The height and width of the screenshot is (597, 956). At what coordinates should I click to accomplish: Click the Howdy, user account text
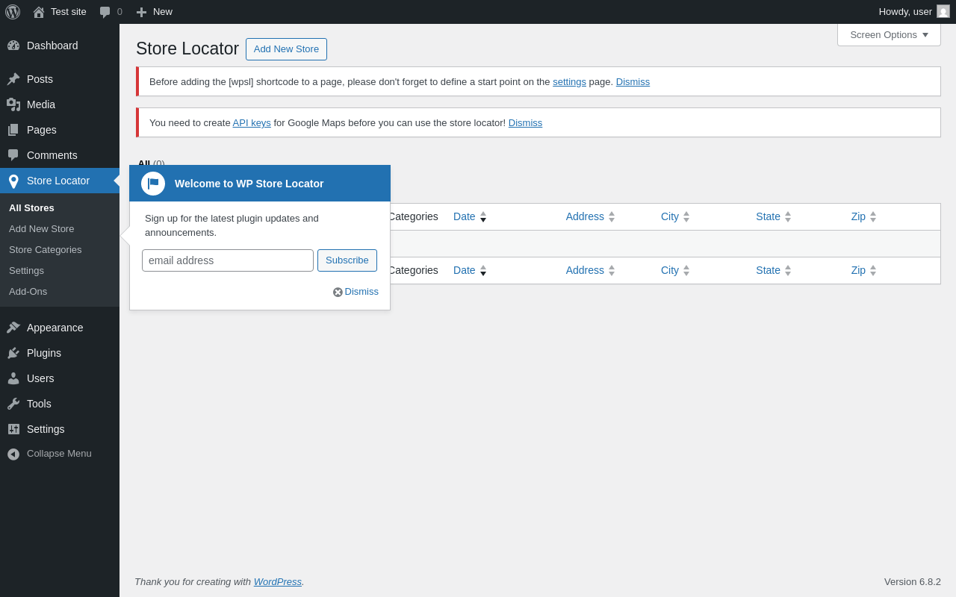pyautogui.click(x=905, y=12)
